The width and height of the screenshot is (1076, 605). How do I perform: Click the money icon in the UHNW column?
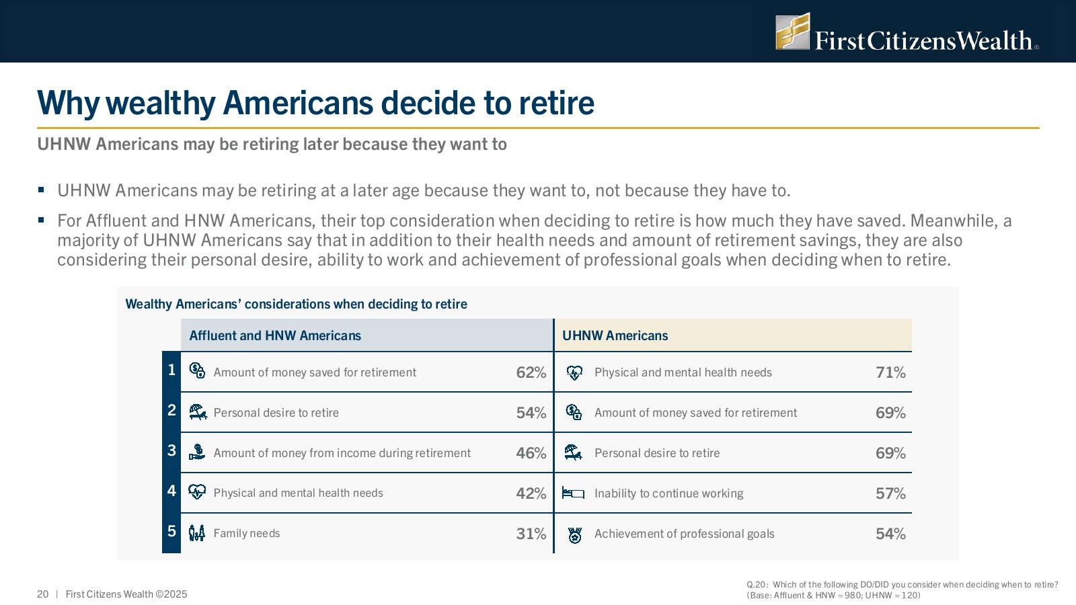574,412
